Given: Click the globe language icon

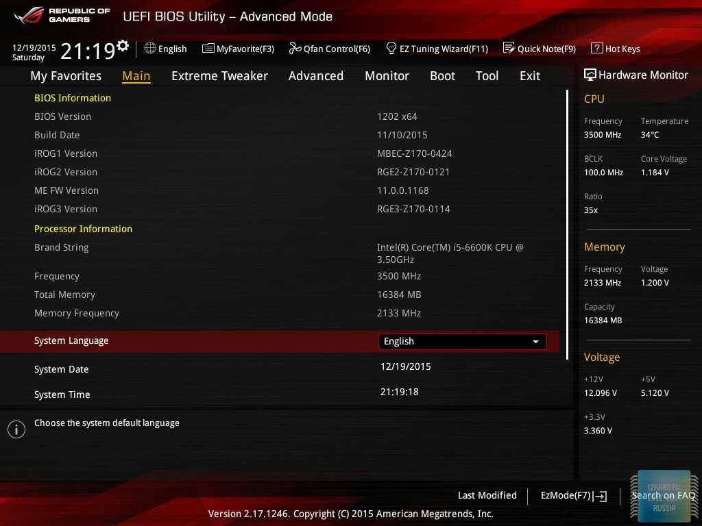Looking at the screenshot, I should [150, 48].
